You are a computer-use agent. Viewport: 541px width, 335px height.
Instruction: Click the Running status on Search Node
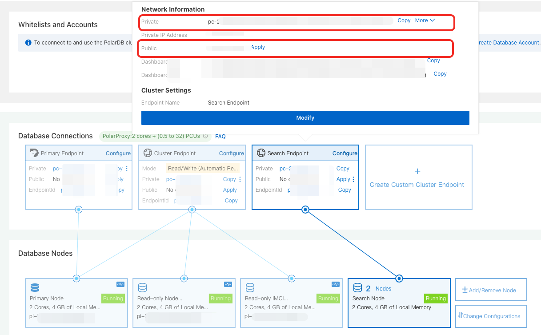pos(436,299)
